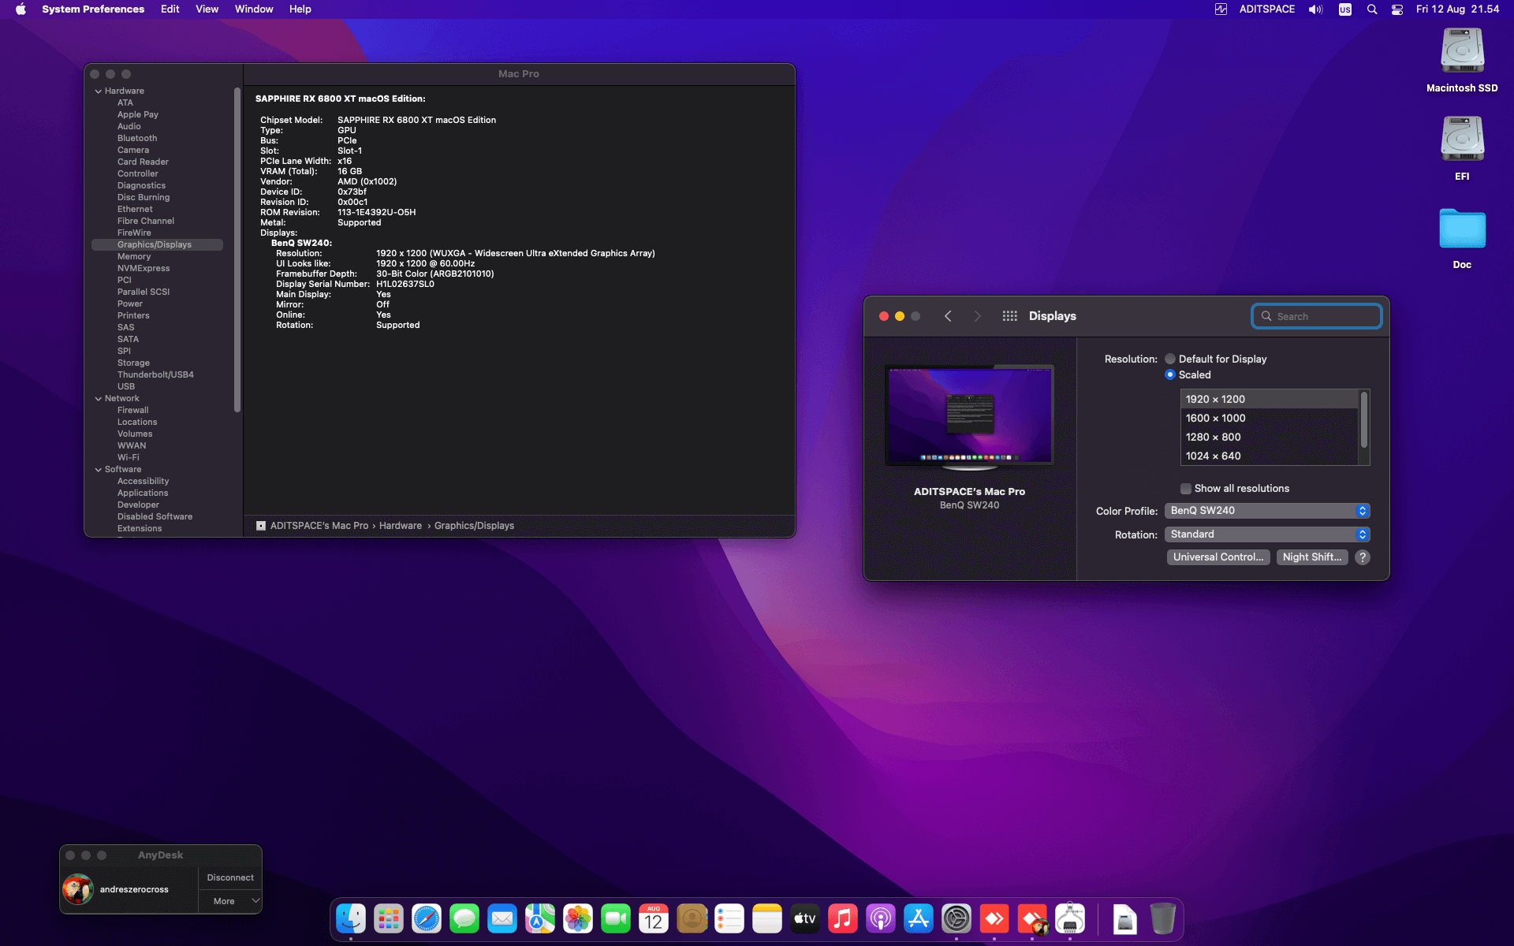Open the System Preferences menu
This screenshot has height=946, width=1514.
point(93,9)
